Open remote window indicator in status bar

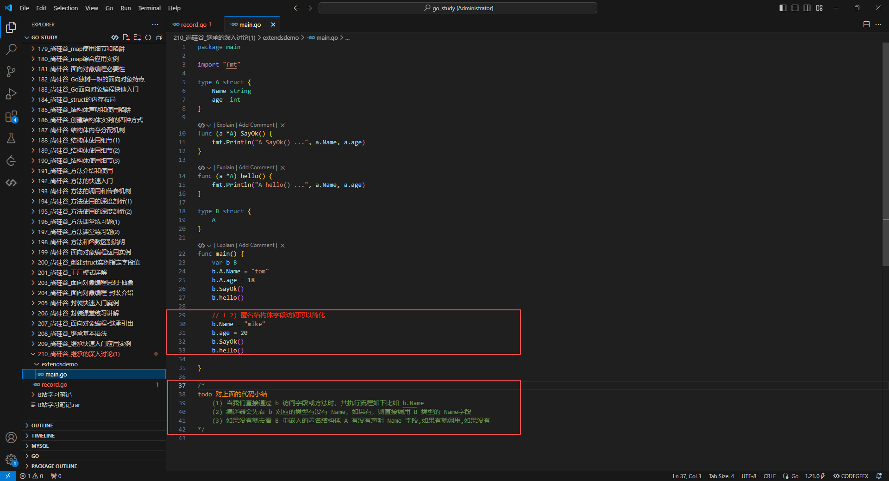8,476
